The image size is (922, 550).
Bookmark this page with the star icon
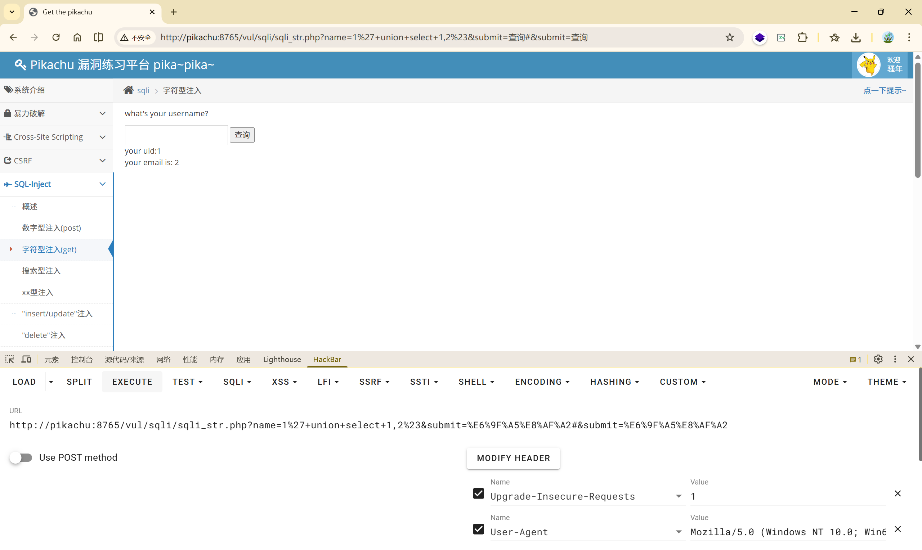pos(730,37)
